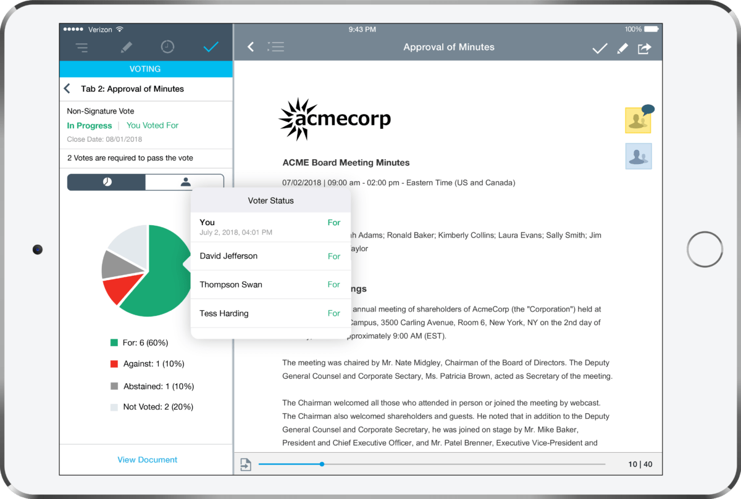
Task: Click the acmecorp logo
Action: [x=335, y=118]
